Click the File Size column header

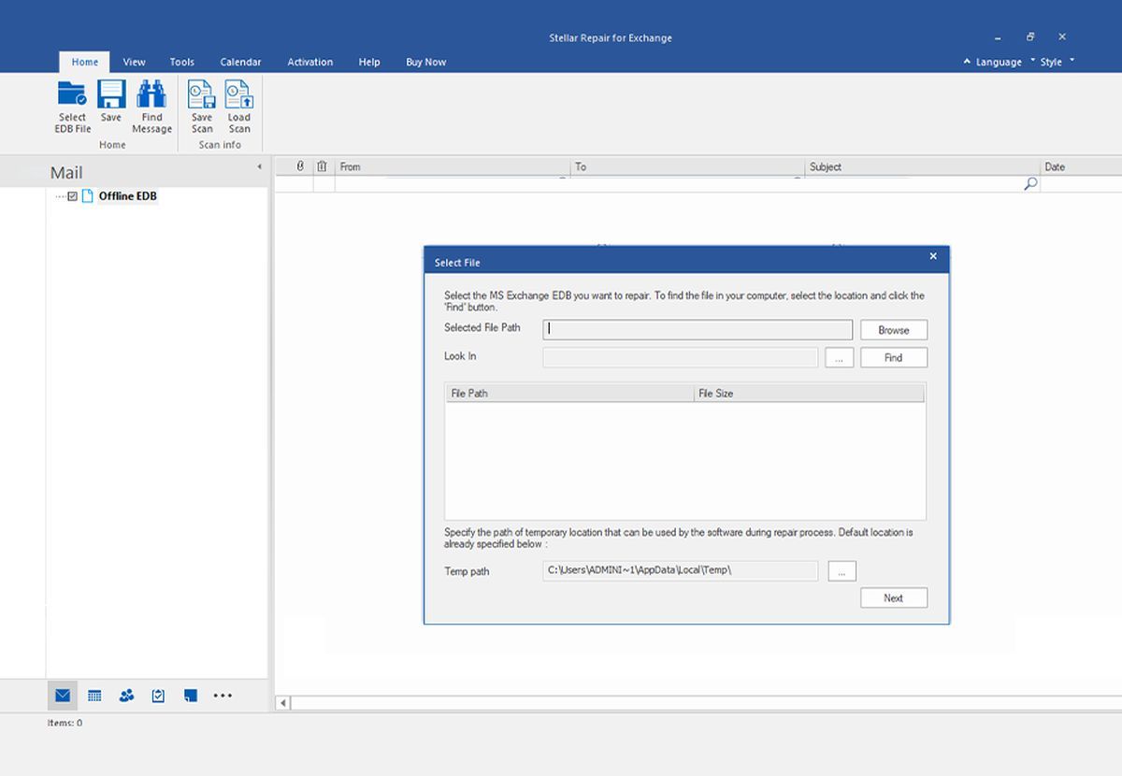coord(809,394)
